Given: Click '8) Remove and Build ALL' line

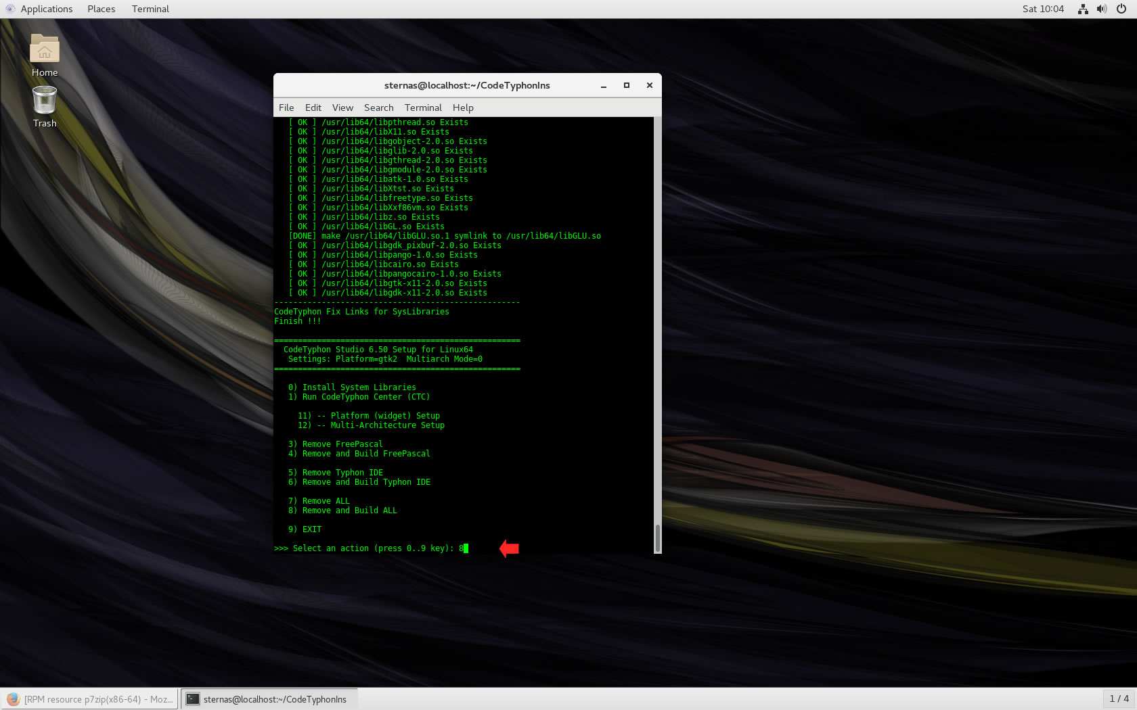Looking at the screenshot, I should (342, 511).
